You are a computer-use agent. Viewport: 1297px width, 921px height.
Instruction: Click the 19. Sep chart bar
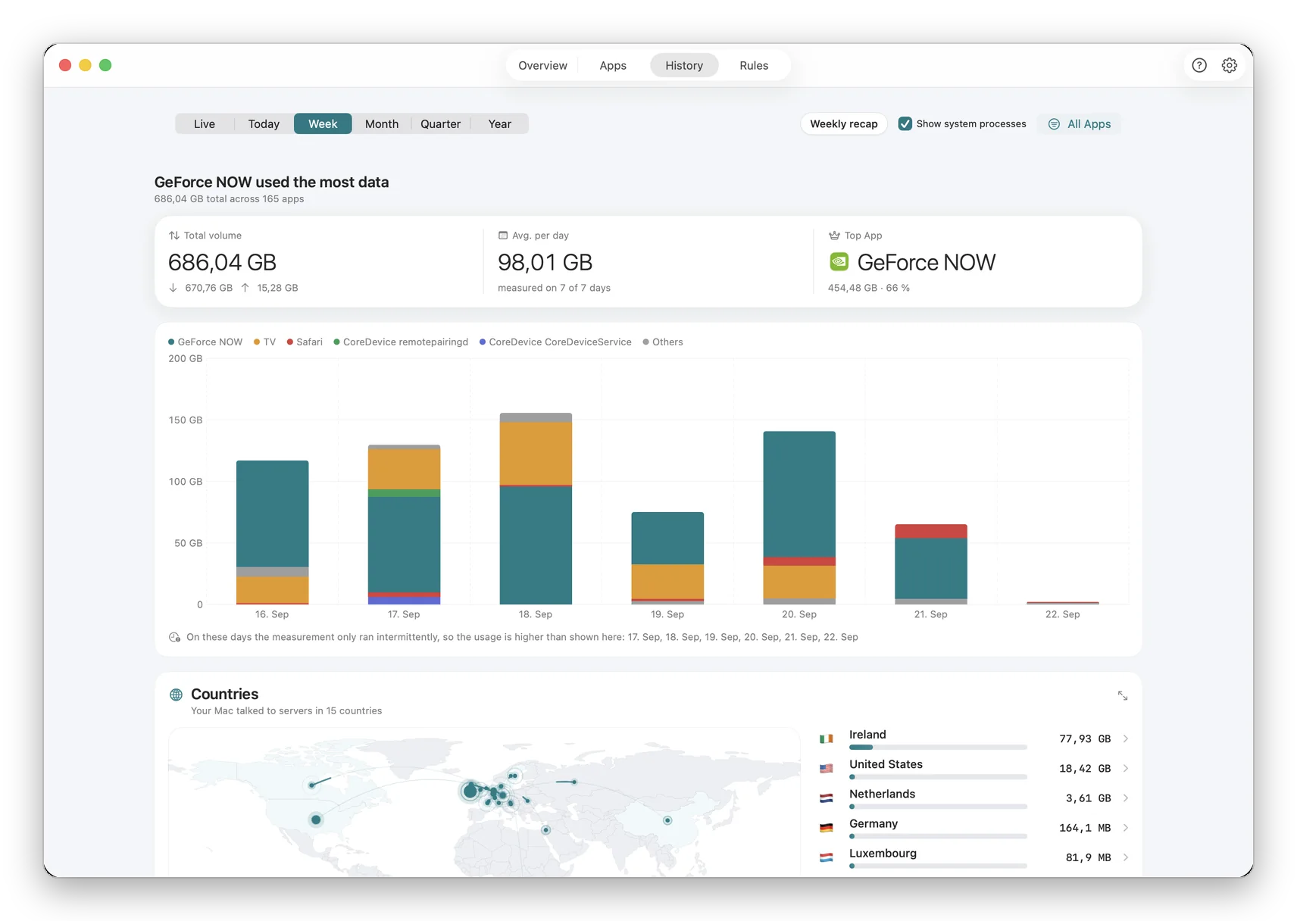click(x=667, y=558)
